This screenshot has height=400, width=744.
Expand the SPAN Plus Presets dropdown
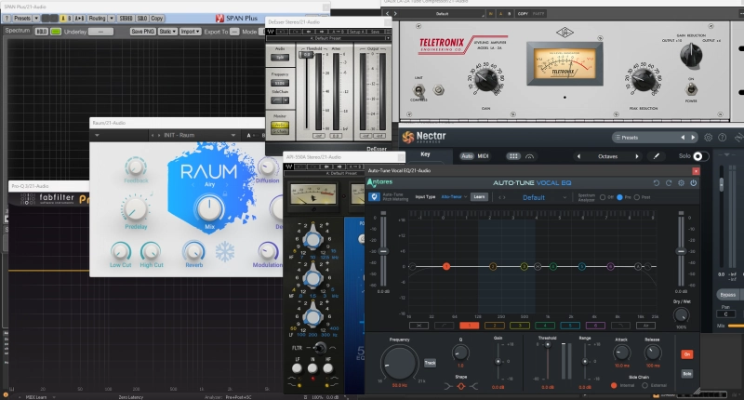24,18
